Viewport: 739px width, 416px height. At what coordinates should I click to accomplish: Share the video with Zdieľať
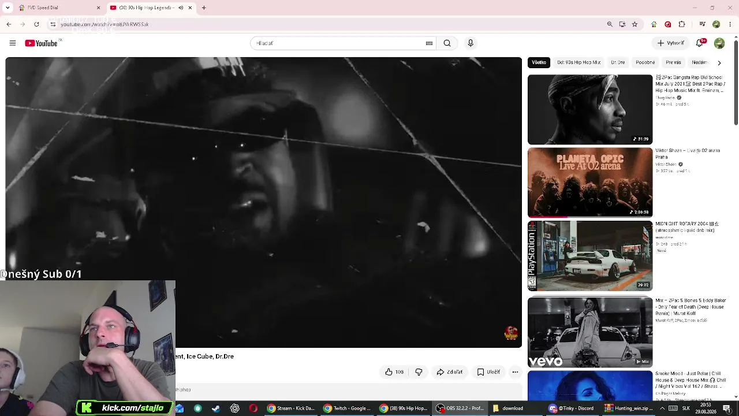tap(450, 372)
